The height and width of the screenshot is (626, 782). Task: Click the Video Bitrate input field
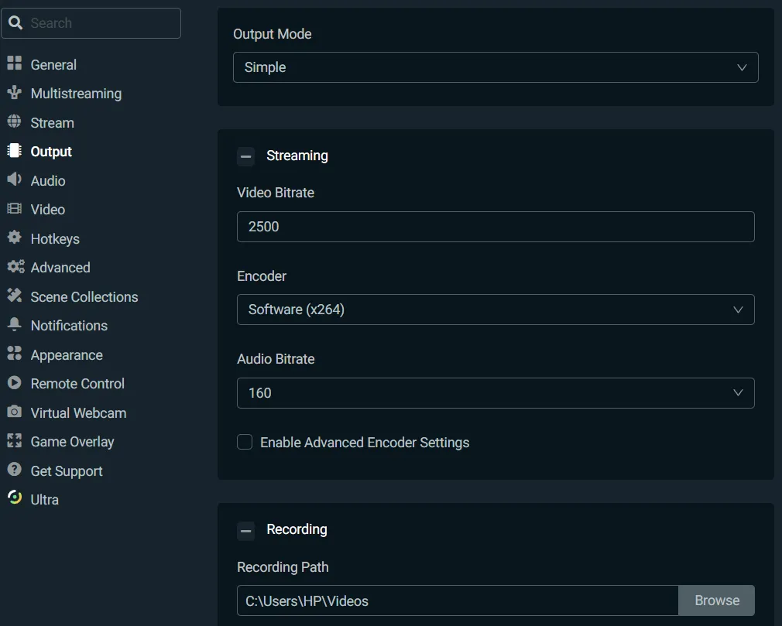coord(496,227)
